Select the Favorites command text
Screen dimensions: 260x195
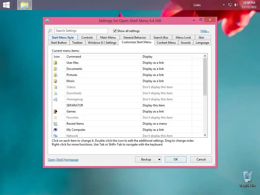coord(72,118)
